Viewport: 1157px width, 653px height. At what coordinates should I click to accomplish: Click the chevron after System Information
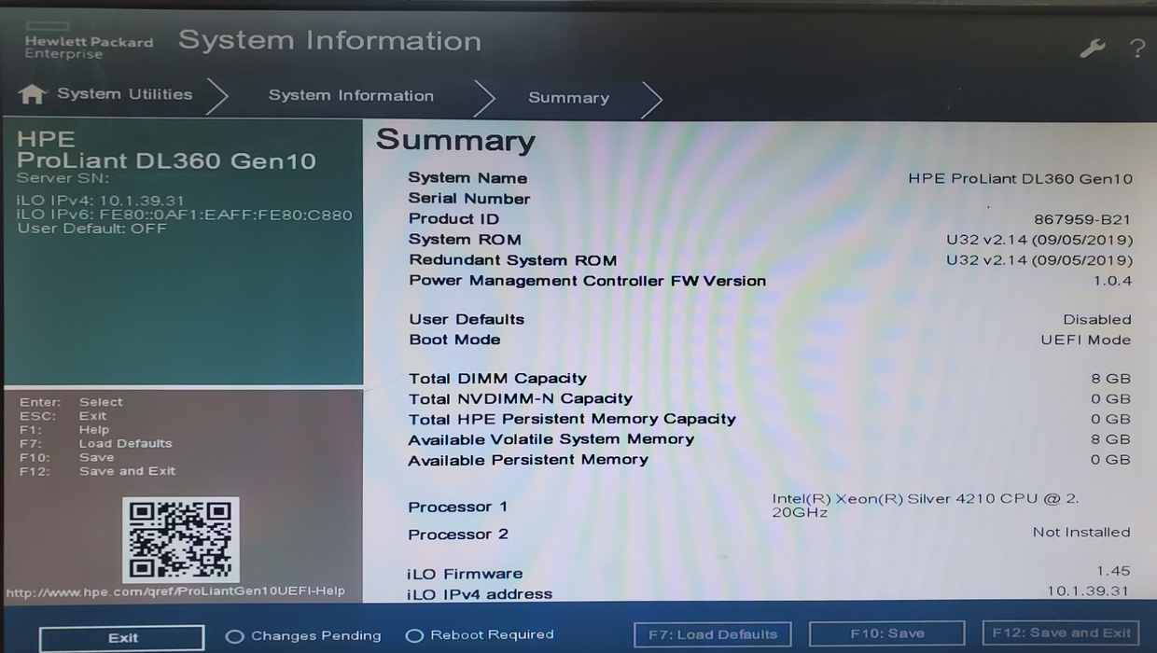485,95
